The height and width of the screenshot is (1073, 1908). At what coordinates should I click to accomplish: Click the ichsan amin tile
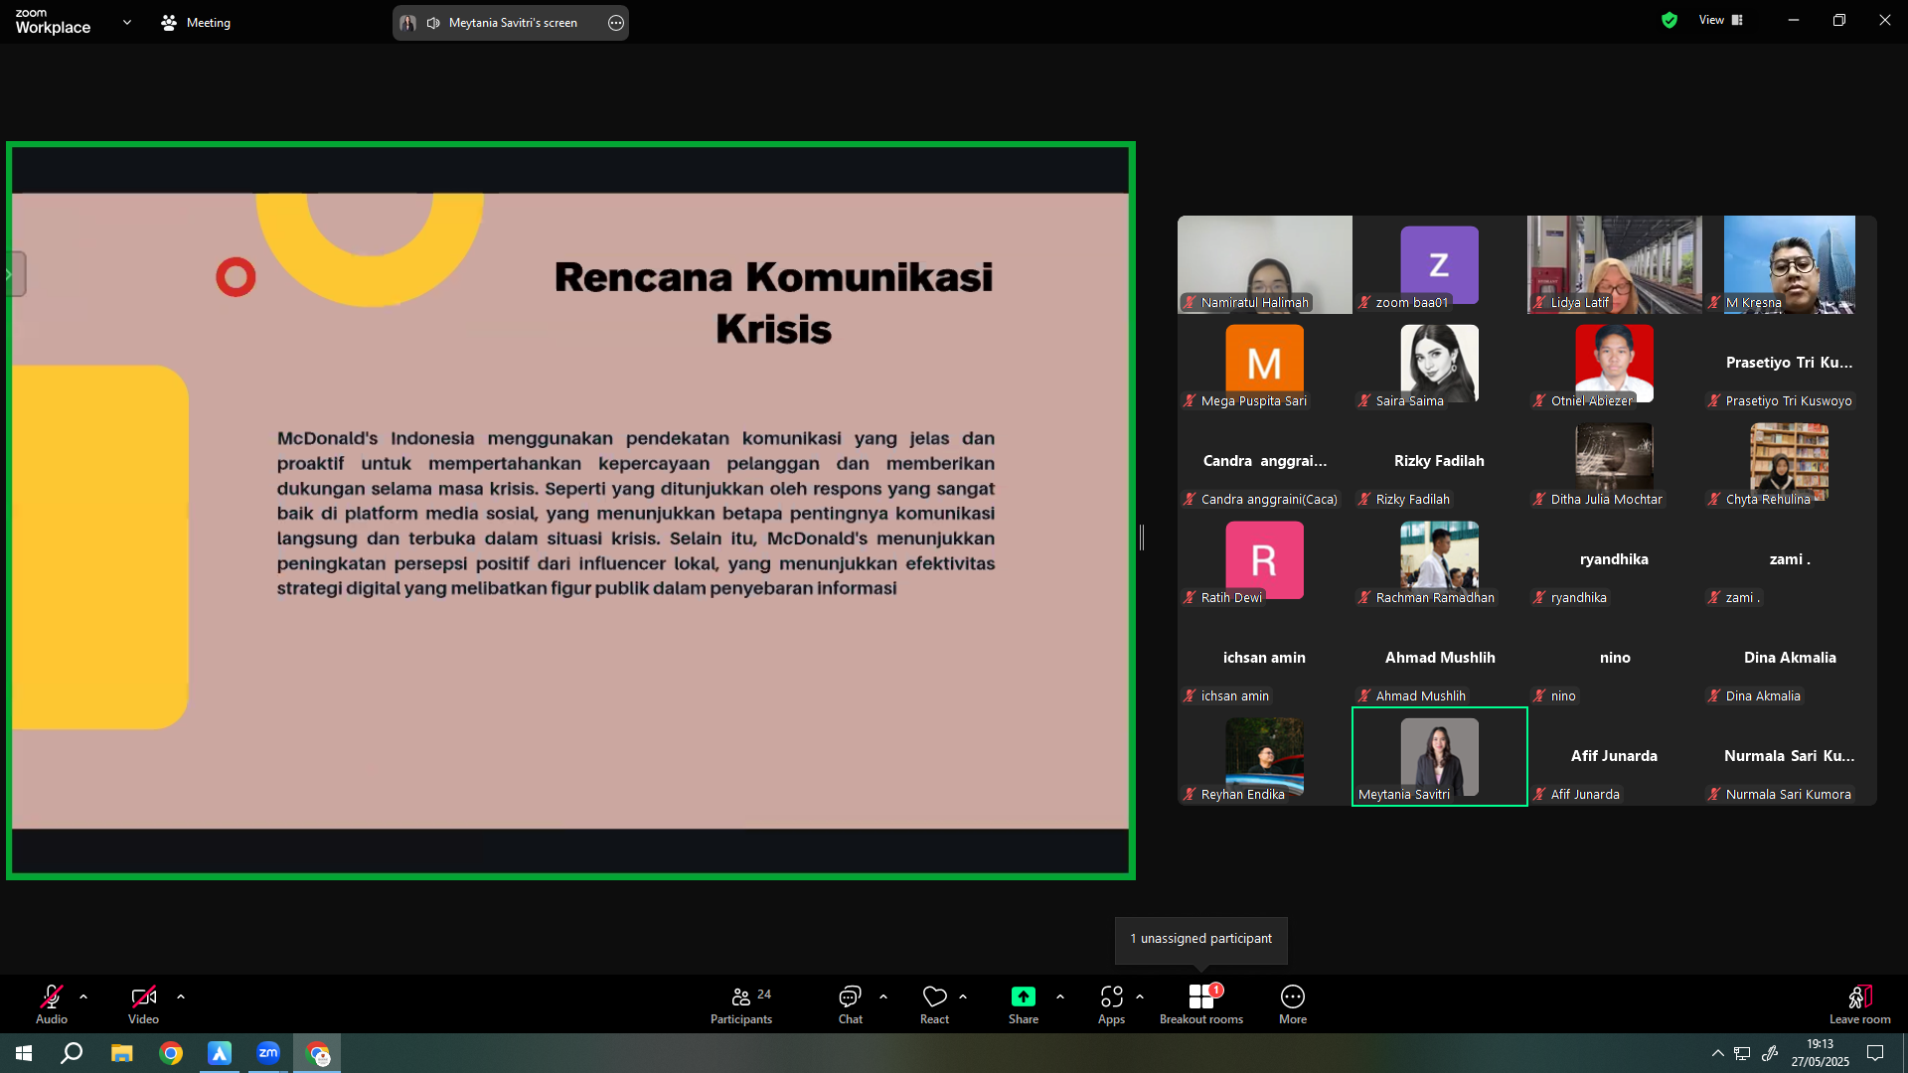click(1265, 658)
